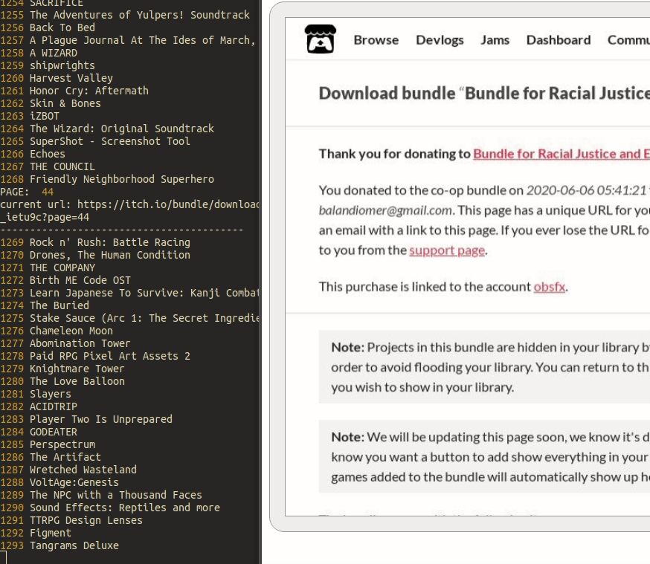The image size is (650, 564).
Task: Select line 1289 The NPC with a Thousand Faces
Action: [101, 495]
